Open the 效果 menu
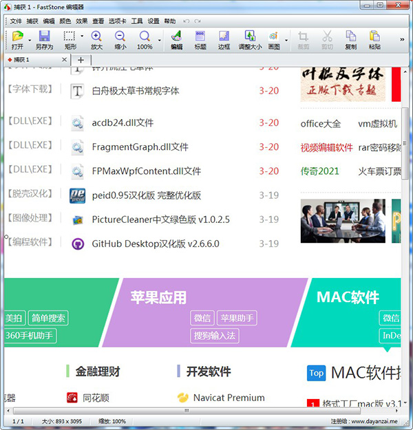Screen dimensions: 413x430 81,21
